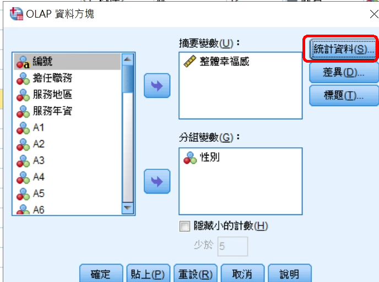Viewport: 379px width, 282px height.
Task: Click the variable list scroll-up arrow
Action: [x=128, y=59]
